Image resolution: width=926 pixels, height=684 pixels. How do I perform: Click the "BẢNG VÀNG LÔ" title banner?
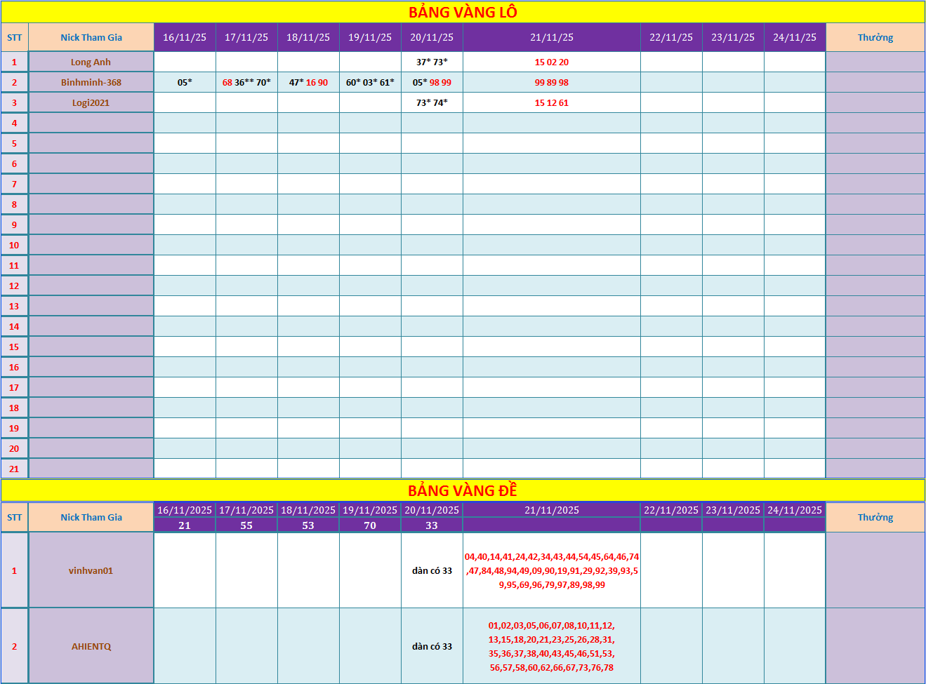(463, 12)
